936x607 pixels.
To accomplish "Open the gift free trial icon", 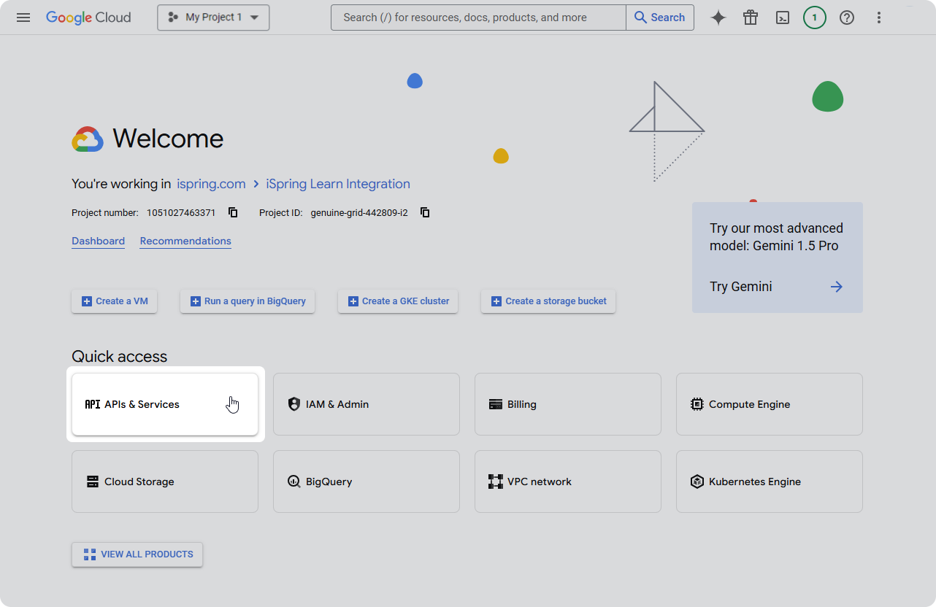I will 751,18.
